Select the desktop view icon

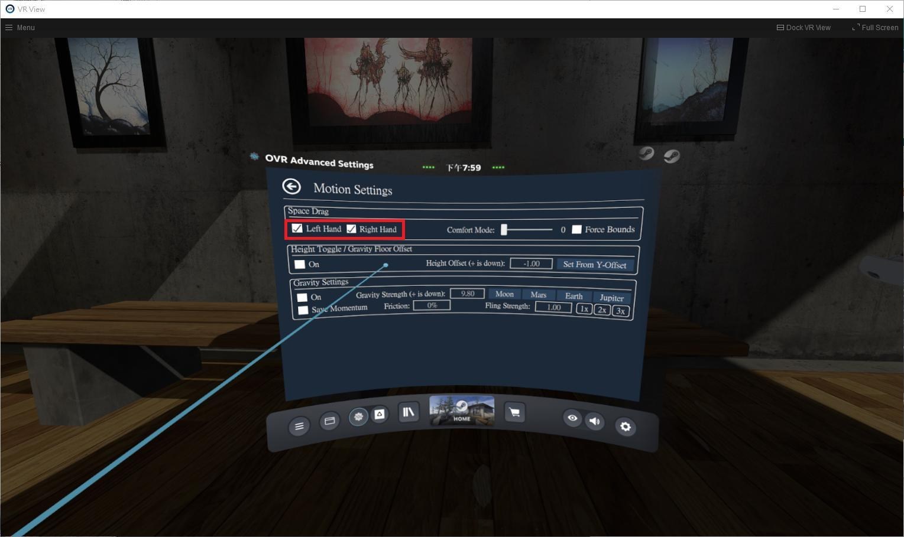[329, 422]
